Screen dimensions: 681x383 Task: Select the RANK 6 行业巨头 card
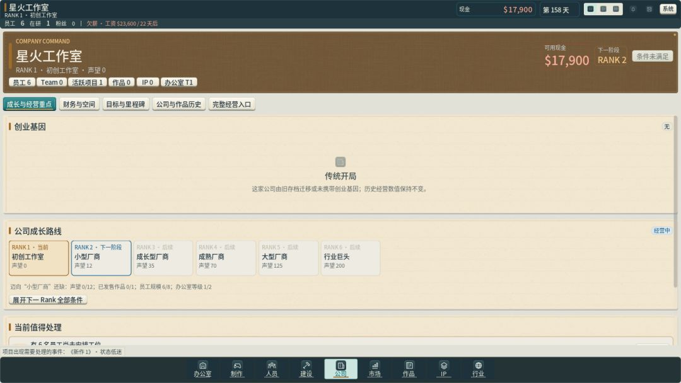[351, 258]
